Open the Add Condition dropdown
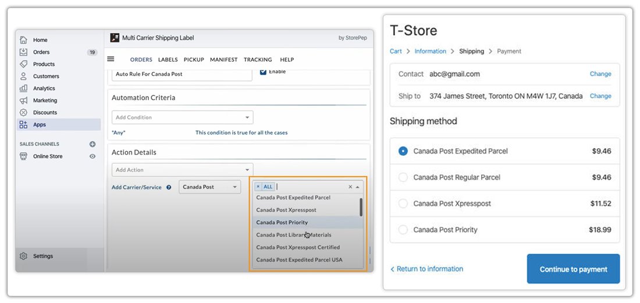Viewport: 640px width, 303px height. (183, 117)
